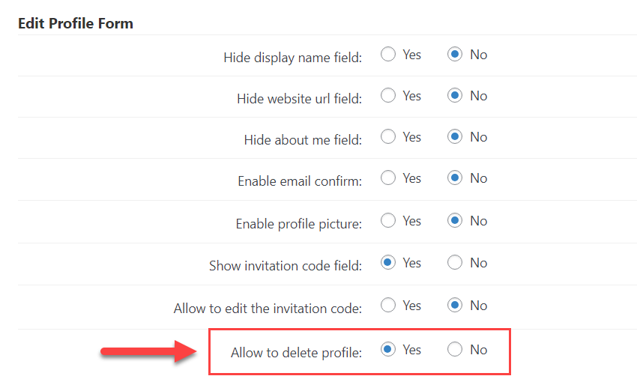This screenshot has height=382, width=637.
Task: Pick No for Show invitation code field
Action: 455,262
